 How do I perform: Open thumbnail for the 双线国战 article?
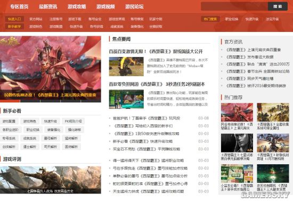pos(126,66)
